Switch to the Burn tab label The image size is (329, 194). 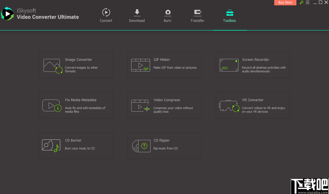tap(167, 20)
